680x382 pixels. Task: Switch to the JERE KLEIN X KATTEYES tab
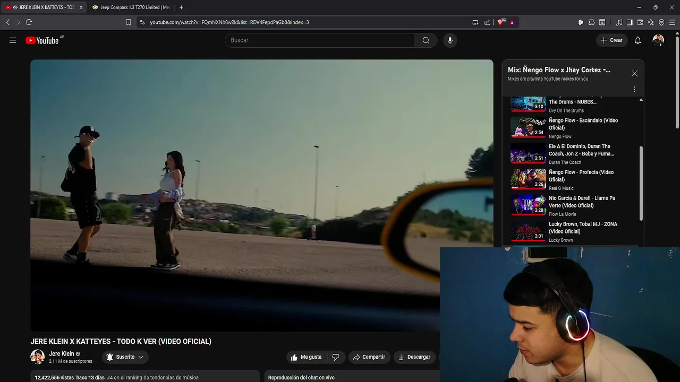tap(42, 7)
